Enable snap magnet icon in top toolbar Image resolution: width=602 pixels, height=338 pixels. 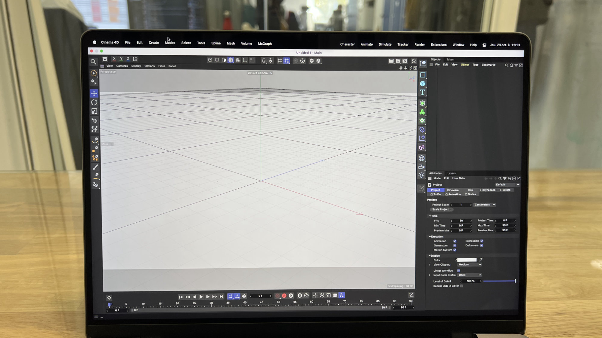pyautogui.click(x=264, y=61)
